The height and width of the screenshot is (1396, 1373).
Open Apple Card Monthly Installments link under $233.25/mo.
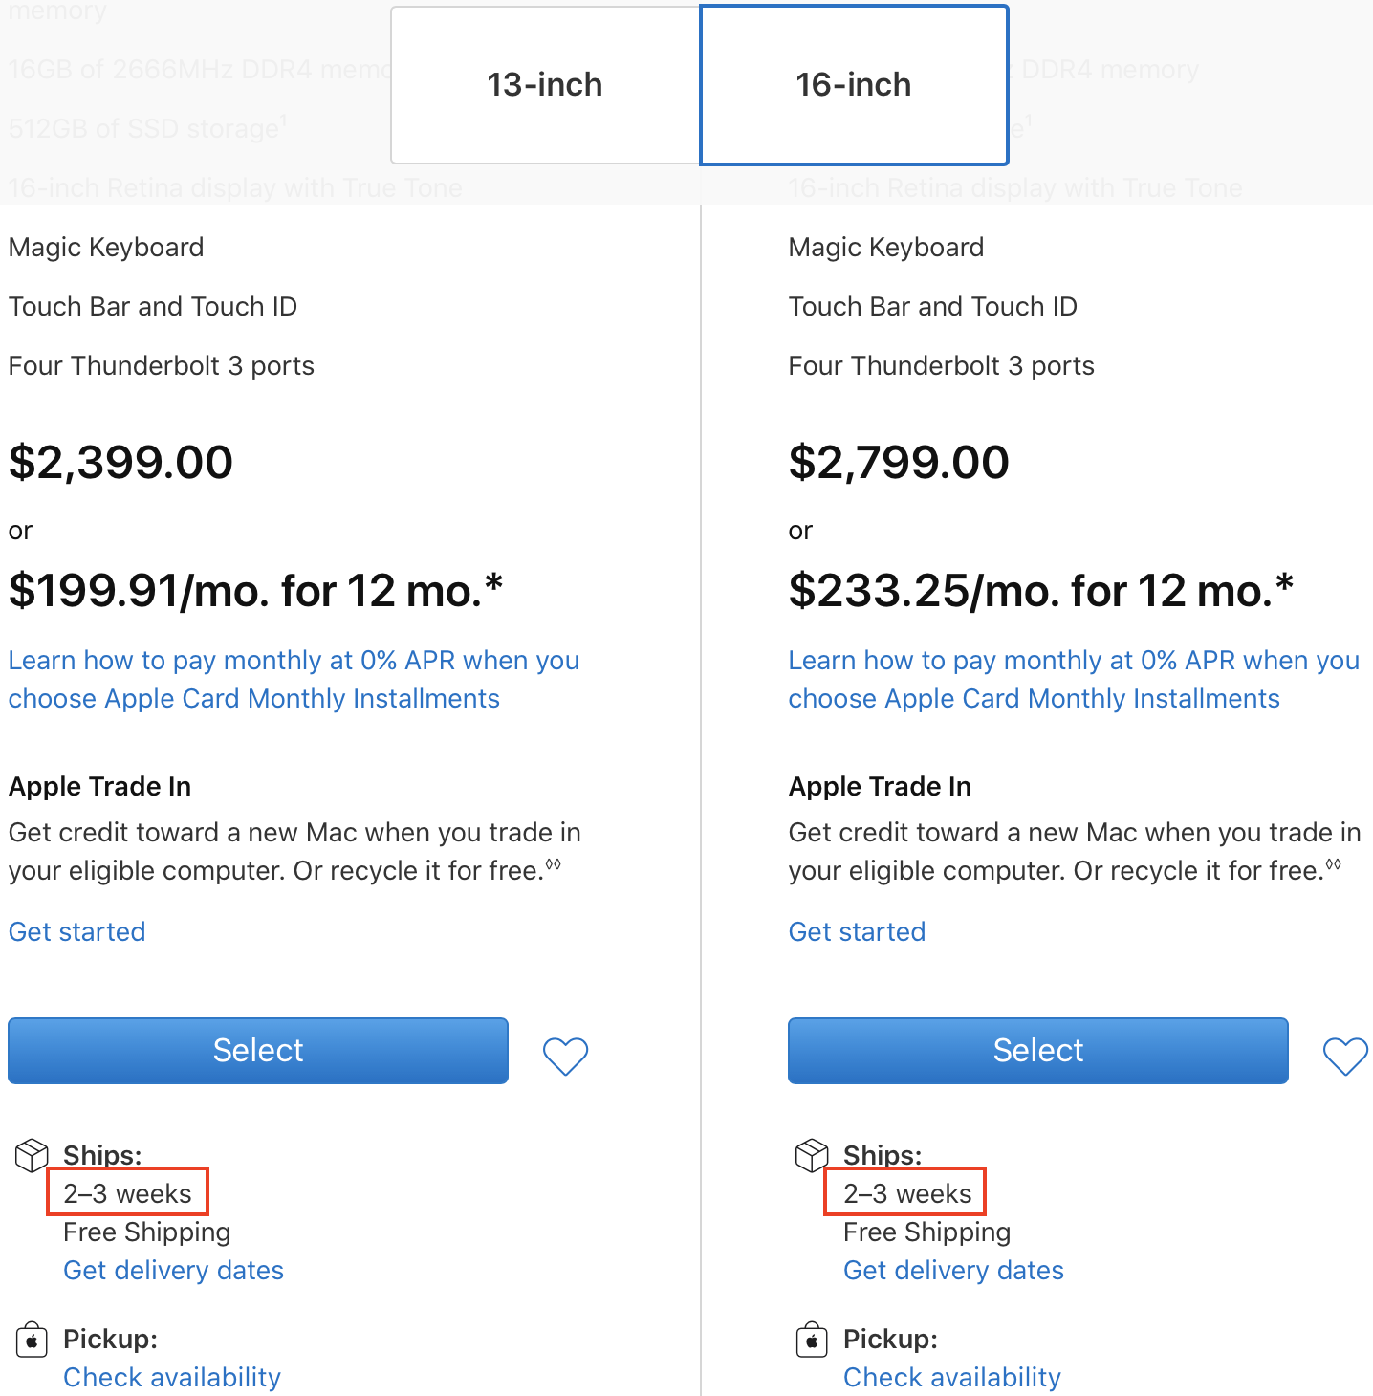(1073, 680)
